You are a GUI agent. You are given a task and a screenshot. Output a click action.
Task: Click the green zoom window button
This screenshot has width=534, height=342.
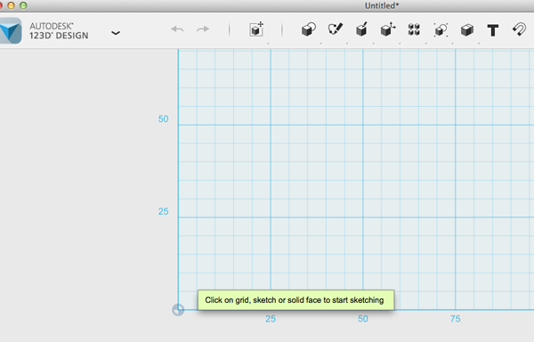[23, 5]
